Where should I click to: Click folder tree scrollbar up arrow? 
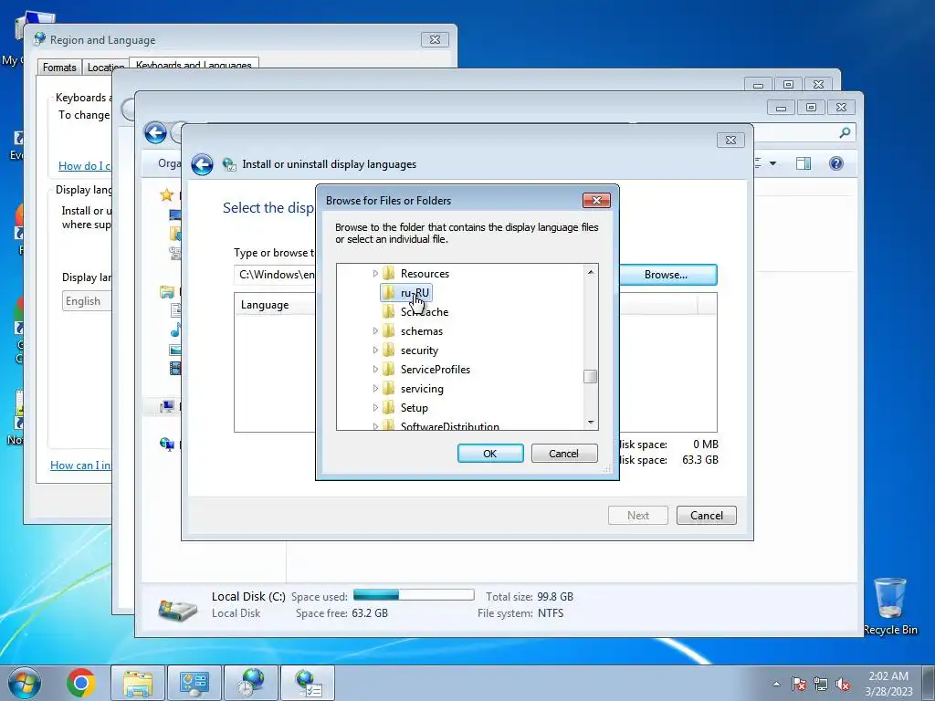pyautogui.click(x=591, y=272)
